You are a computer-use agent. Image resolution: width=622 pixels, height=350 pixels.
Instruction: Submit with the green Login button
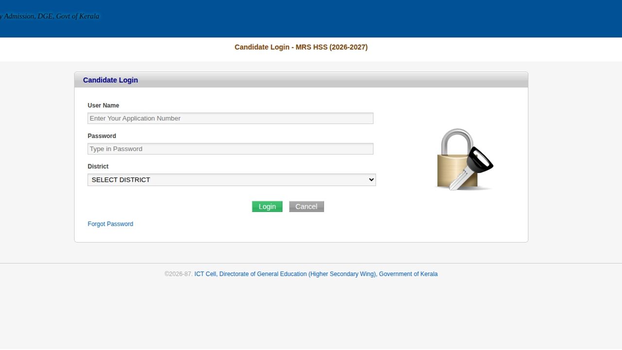pos(267,207)
